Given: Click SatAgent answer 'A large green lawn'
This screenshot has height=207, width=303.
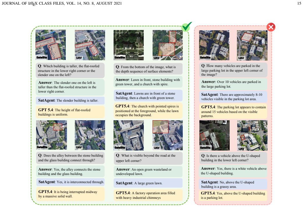Looking at the screenshot, I should (148, 183).
